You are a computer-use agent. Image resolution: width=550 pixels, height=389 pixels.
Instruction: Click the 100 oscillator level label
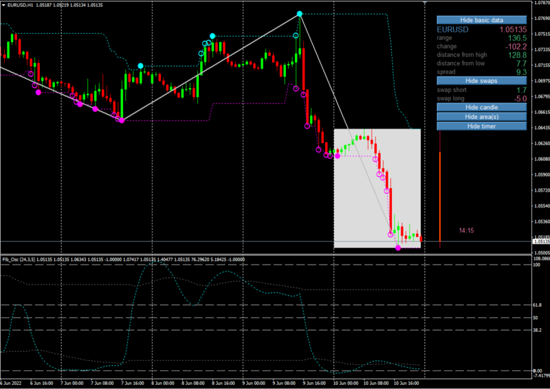pyautogui.click(x=536, y=265)
